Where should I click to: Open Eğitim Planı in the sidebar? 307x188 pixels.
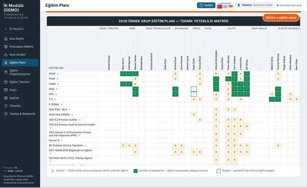pyautogui.click(x=20, y=63)
